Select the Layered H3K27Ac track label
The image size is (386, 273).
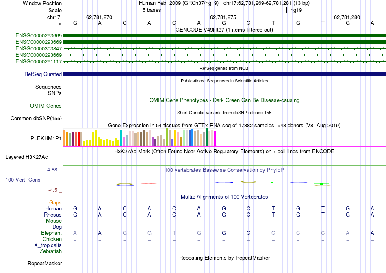click(26, 157)
